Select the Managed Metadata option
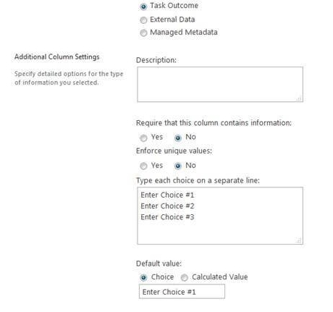 143,33
